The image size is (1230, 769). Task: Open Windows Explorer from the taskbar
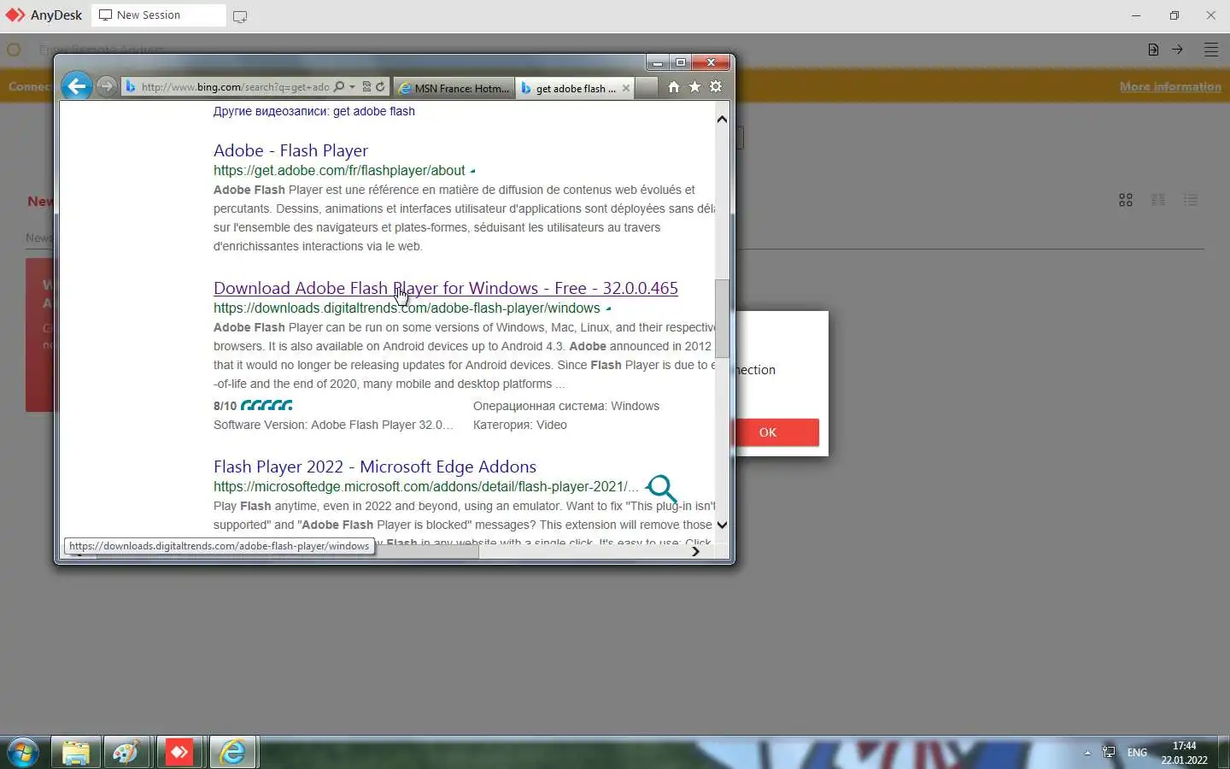(x=76, y=752)
